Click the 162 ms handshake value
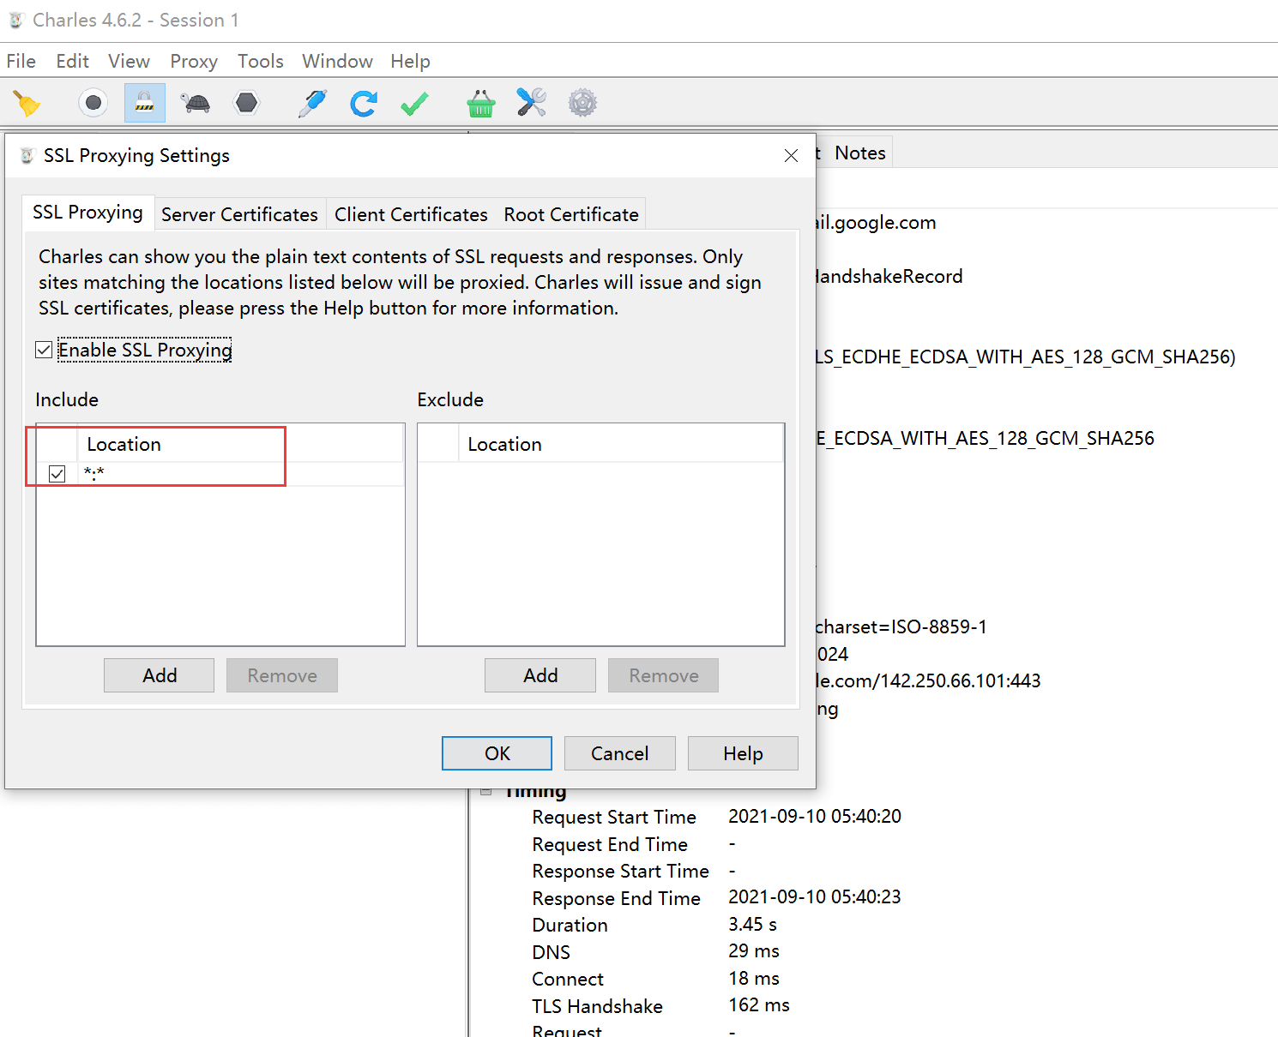The width and height of the screenshot is (1278, 1037). (759, 1005)
